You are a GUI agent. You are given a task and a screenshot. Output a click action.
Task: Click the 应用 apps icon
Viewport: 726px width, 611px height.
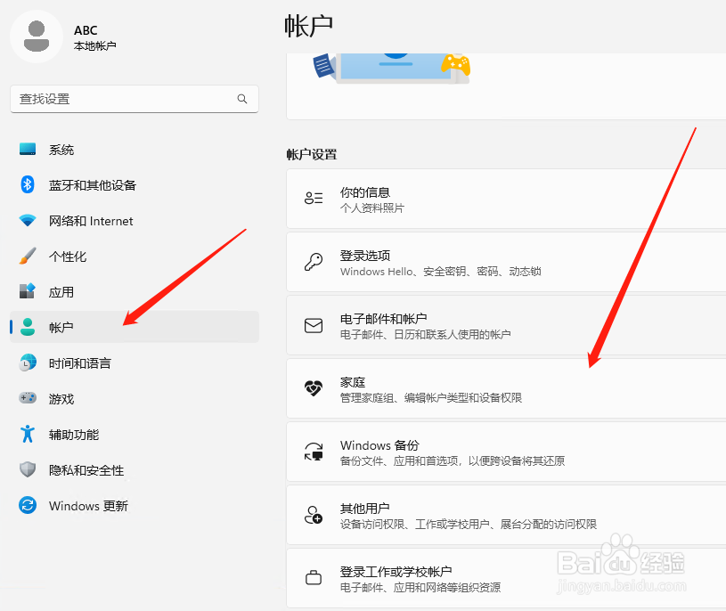click(28, 291)
